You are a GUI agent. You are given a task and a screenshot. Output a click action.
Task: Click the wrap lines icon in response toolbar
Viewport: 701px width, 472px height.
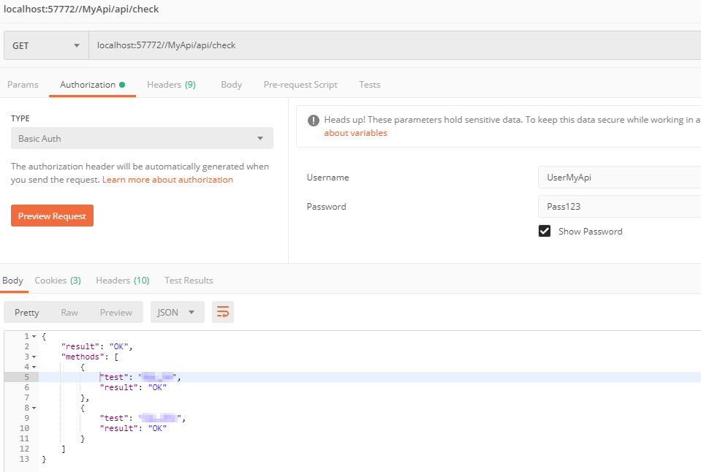(x=223, y=312)
